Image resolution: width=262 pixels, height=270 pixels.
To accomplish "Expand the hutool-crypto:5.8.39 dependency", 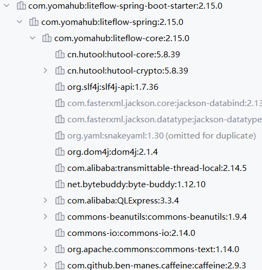I will coord(46,70).
